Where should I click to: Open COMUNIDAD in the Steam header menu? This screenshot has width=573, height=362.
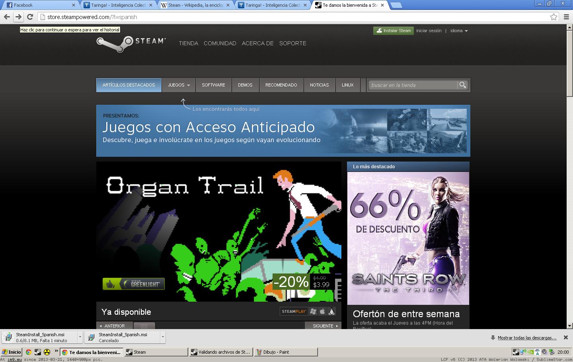[x=220, y=43]
